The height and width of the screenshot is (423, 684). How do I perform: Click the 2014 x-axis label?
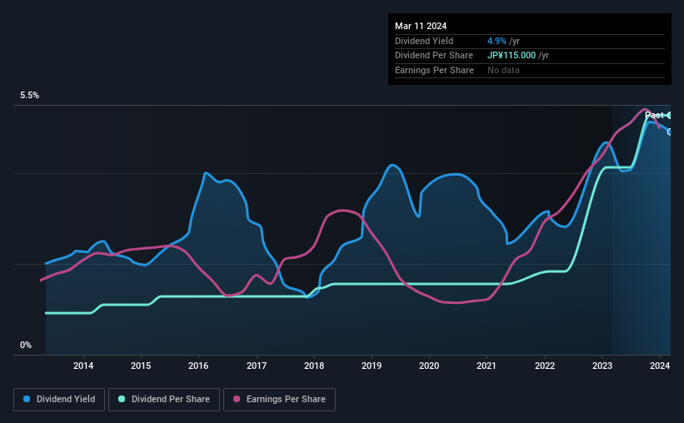(x=83, y=366)
